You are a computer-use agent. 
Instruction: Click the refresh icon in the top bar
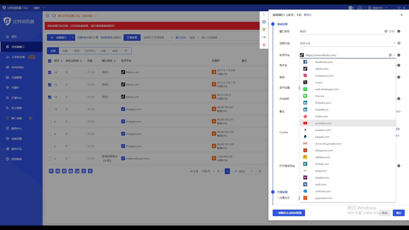(x=54, y=16)
